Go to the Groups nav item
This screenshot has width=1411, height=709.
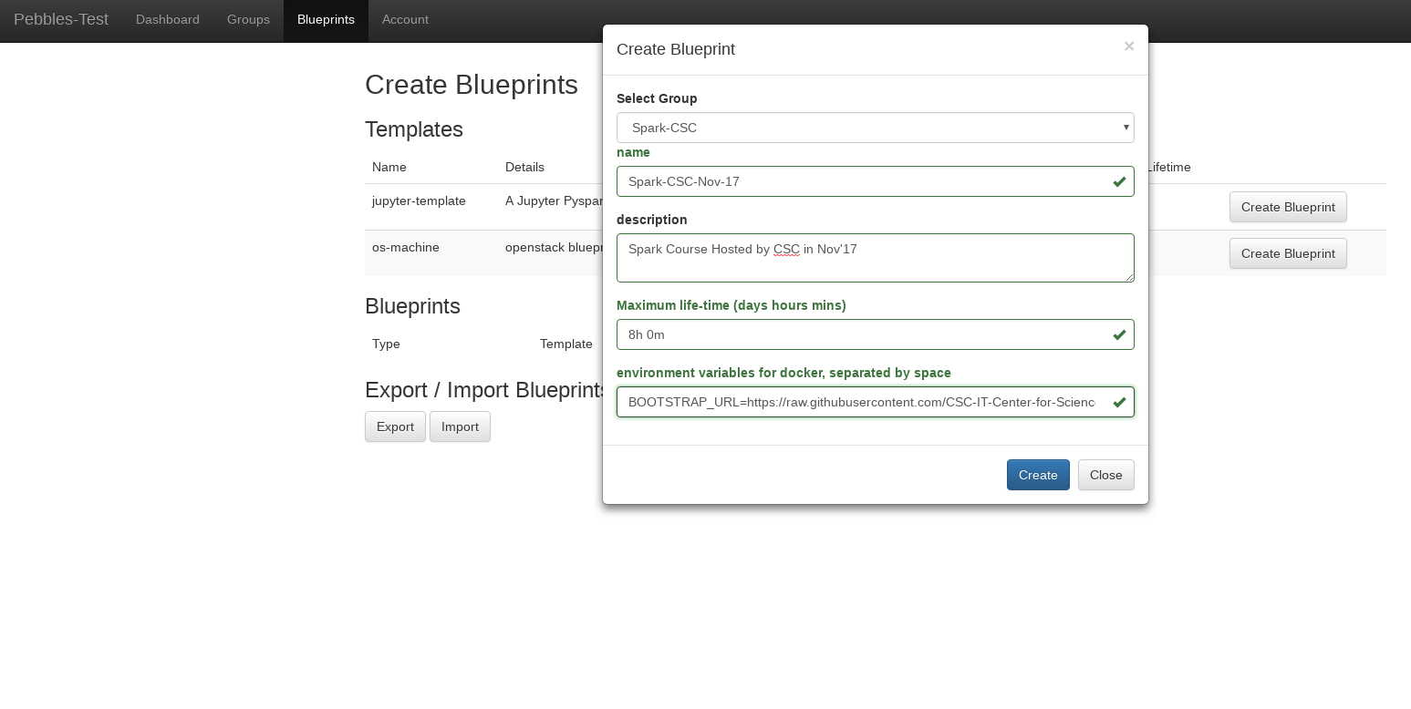(248, 20)
